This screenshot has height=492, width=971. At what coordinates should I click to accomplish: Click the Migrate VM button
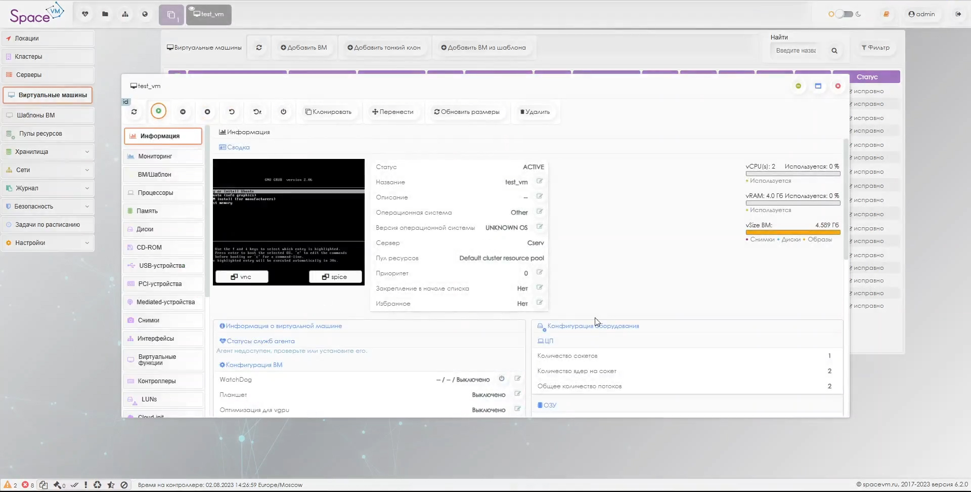(393, 112)
